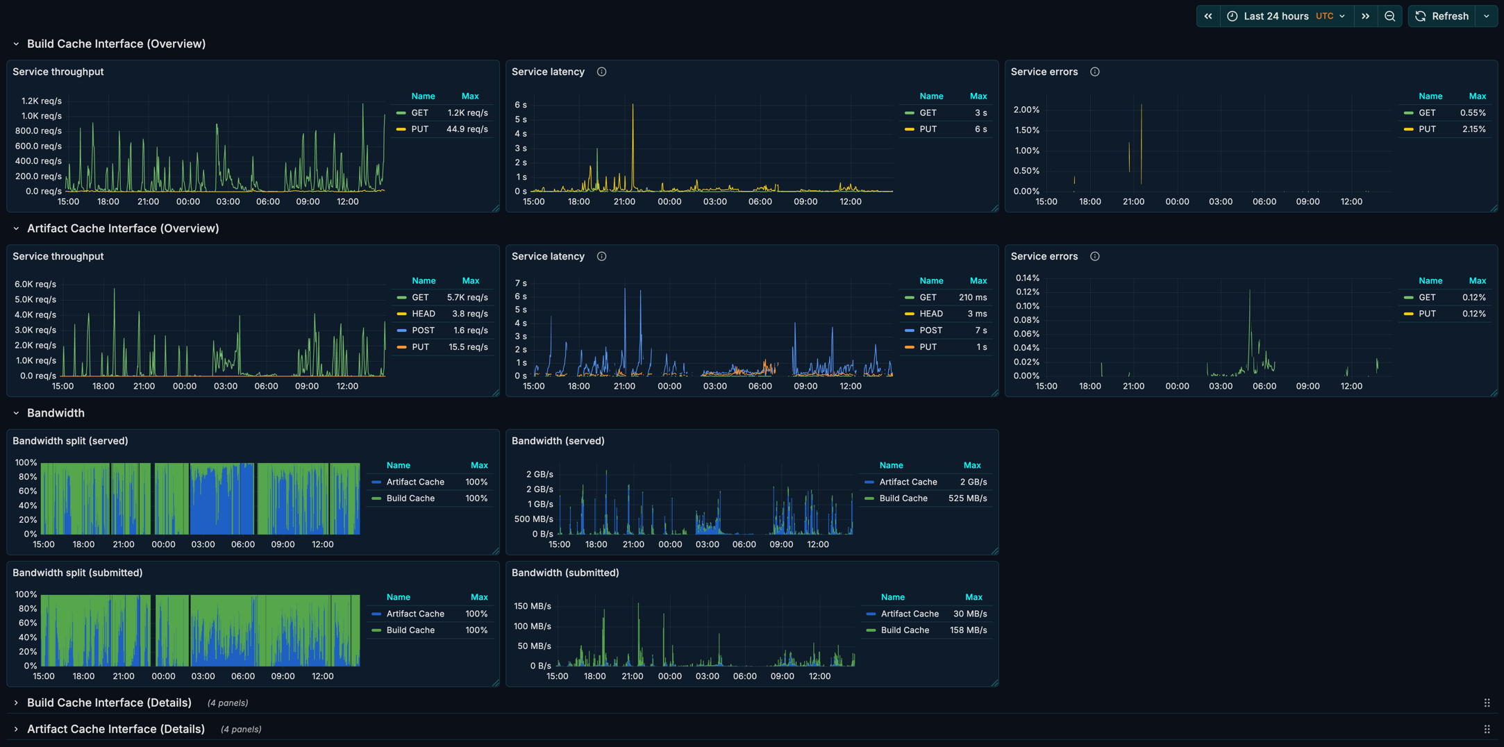
Task: Sort by Max column in Service errors legend
Action: point(1478,96)
